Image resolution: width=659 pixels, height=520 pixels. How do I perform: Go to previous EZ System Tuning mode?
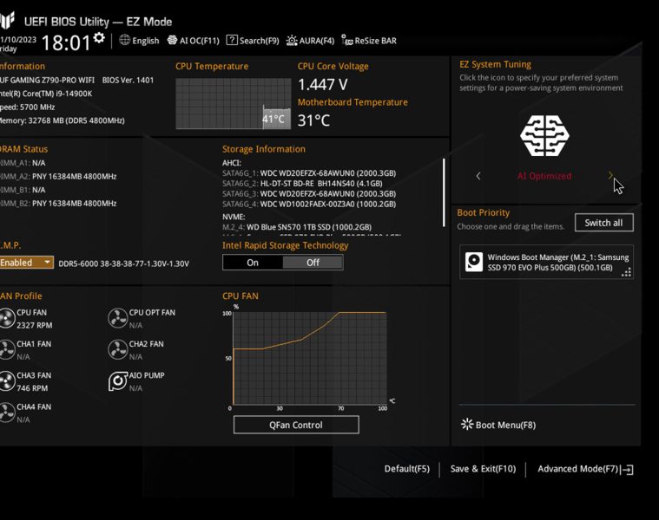(x=478, y=176)
